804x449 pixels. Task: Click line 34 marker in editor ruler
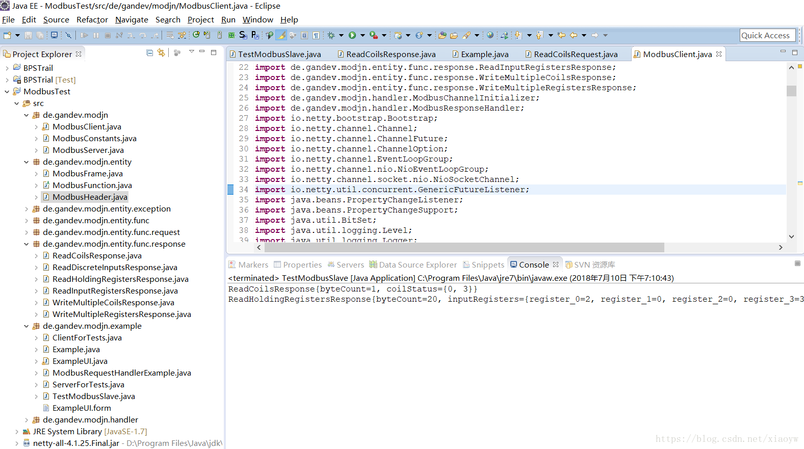pos(230,190)
